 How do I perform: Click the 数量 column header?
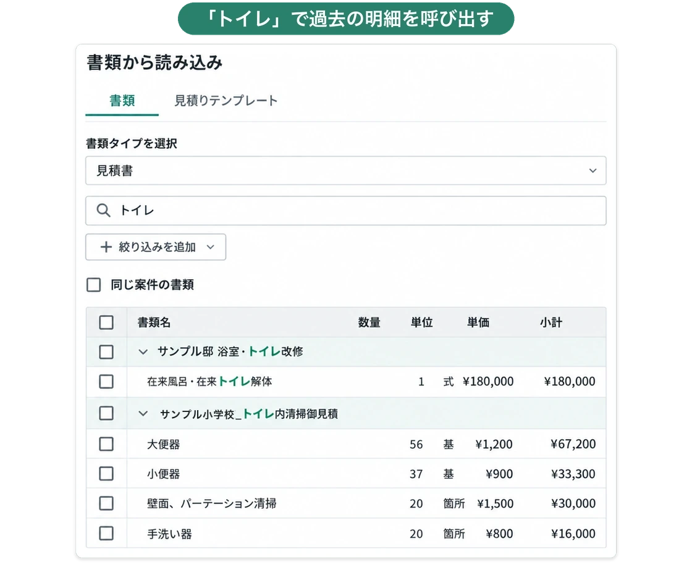[369, 322]
